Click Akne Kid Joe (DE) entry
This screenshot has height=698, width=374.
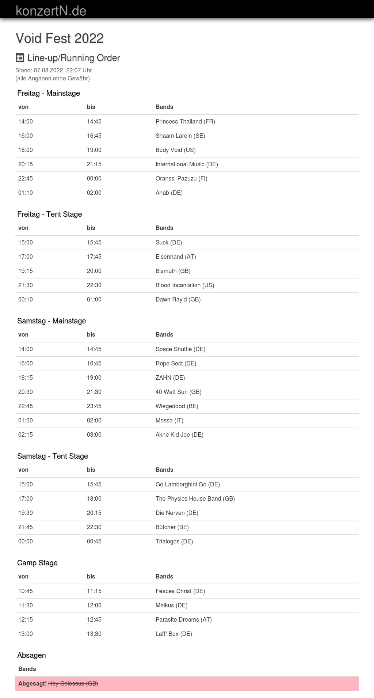pyautogui.click(x=179, y=435)
